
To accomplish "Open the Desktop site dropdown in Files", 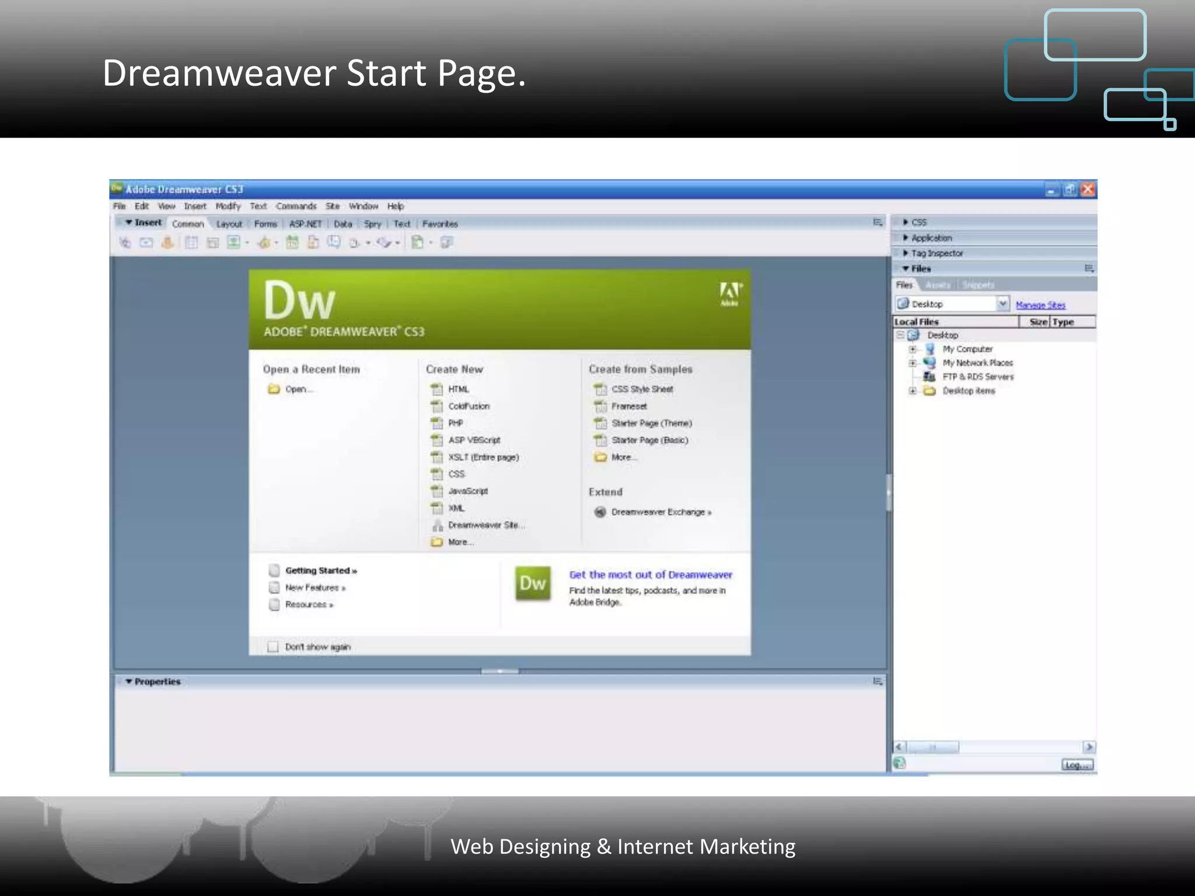I will click(x=1002, y=303).
